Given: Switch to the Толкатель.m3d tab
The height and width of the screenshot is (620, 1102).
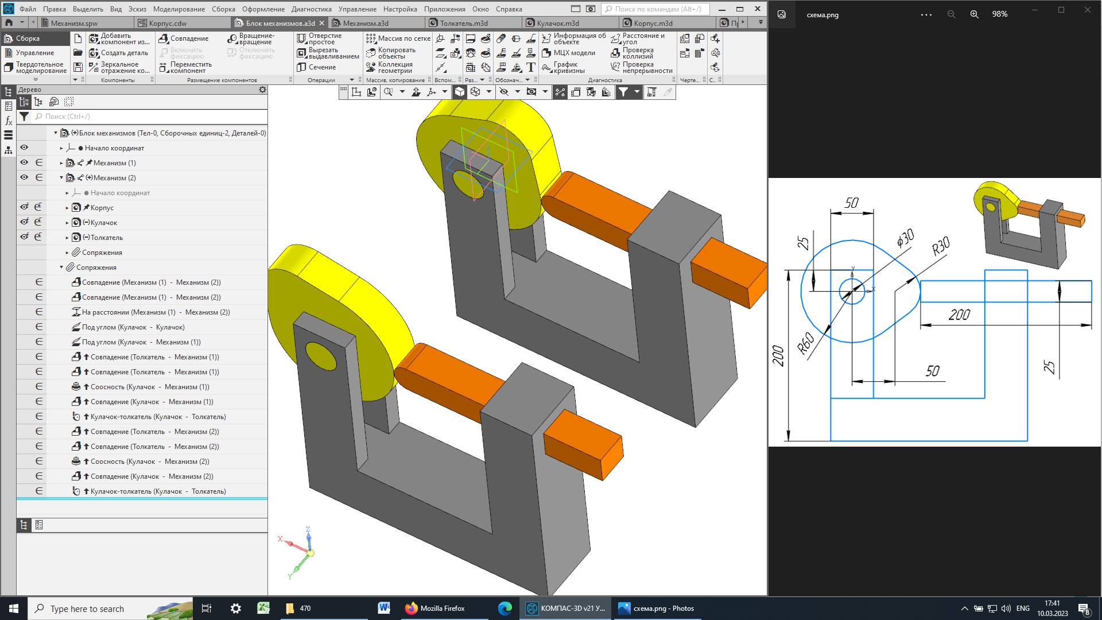Looking at the screenshot, I should [464, 23].
